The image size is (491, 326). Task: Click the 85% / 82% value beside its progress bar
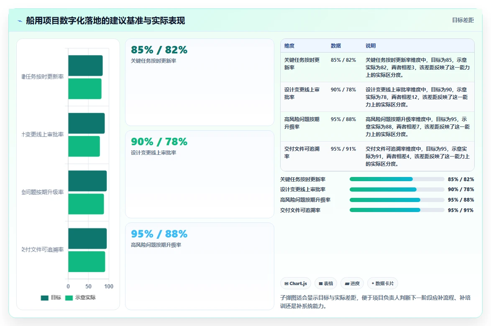tap(461, 179)
